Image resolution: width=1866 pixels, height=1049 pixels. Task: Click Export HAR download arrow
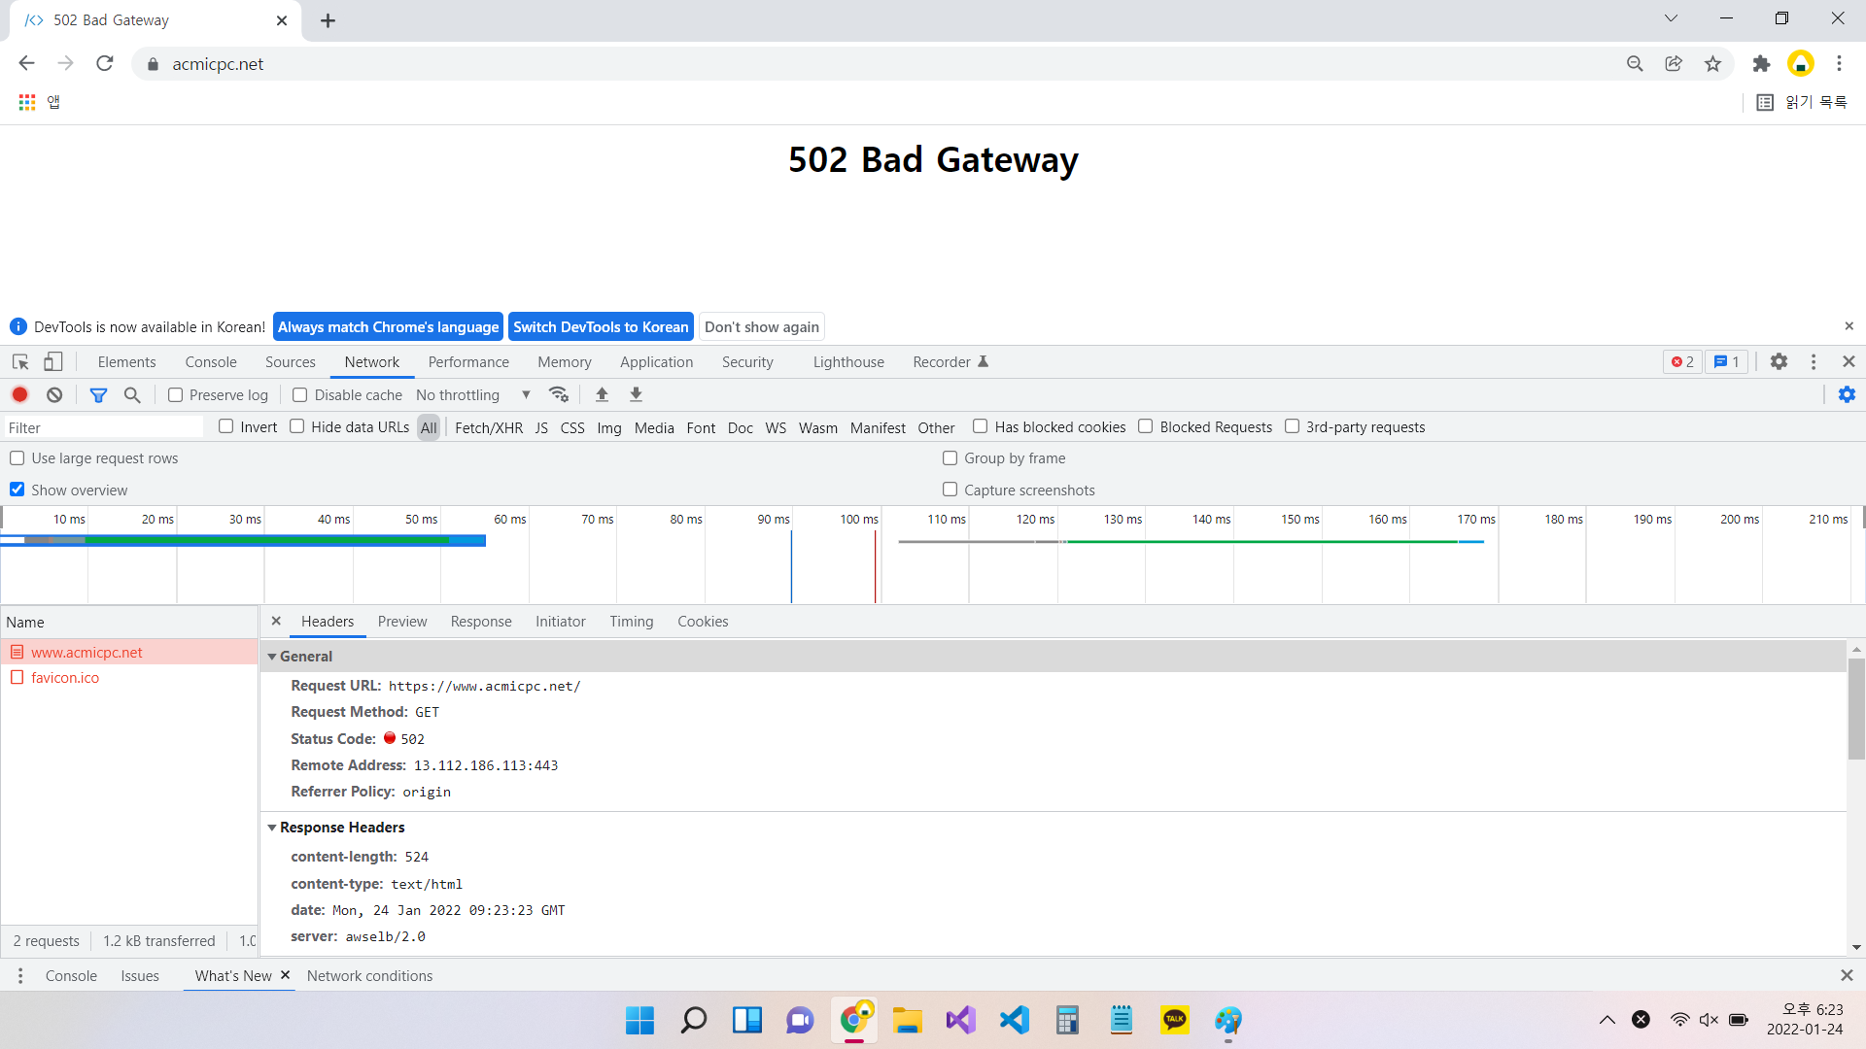[636, 394]
